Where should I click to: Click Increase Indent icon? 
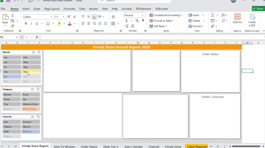coord(105,23)
